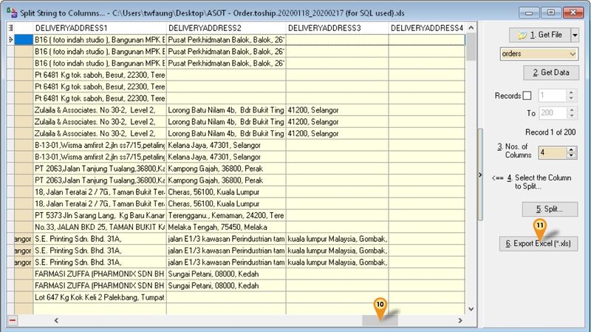The image size is (591, 332).
Task: Increase the Nos. of Columns spinner value
Action: tap(570, 148)
